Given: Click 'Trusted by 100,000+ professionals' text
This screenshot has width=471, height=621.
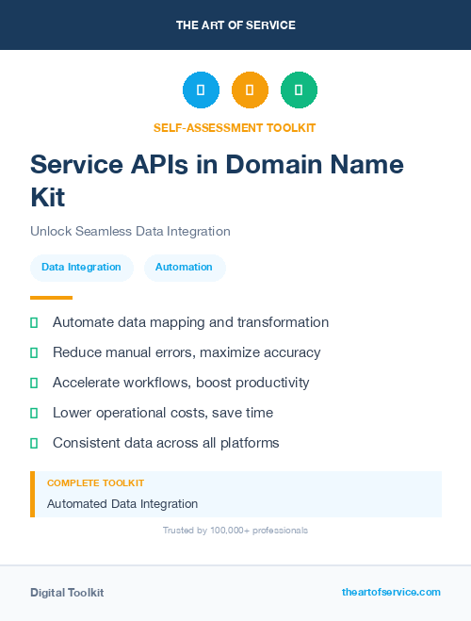Looking at the screenshot, I should point(235,531).
